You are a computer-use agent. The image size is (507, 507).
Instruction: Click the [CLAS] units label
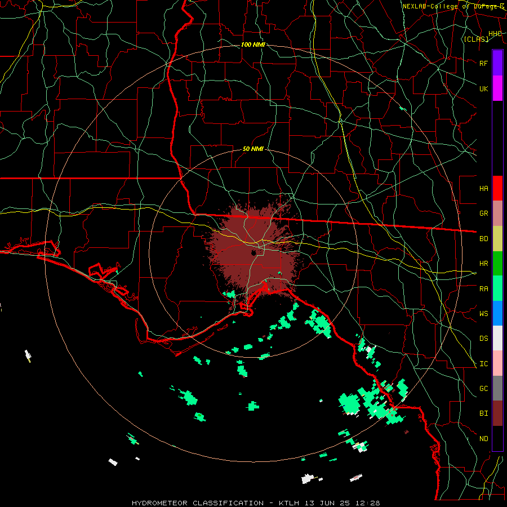pyautogui.click(x=476, y=39)
